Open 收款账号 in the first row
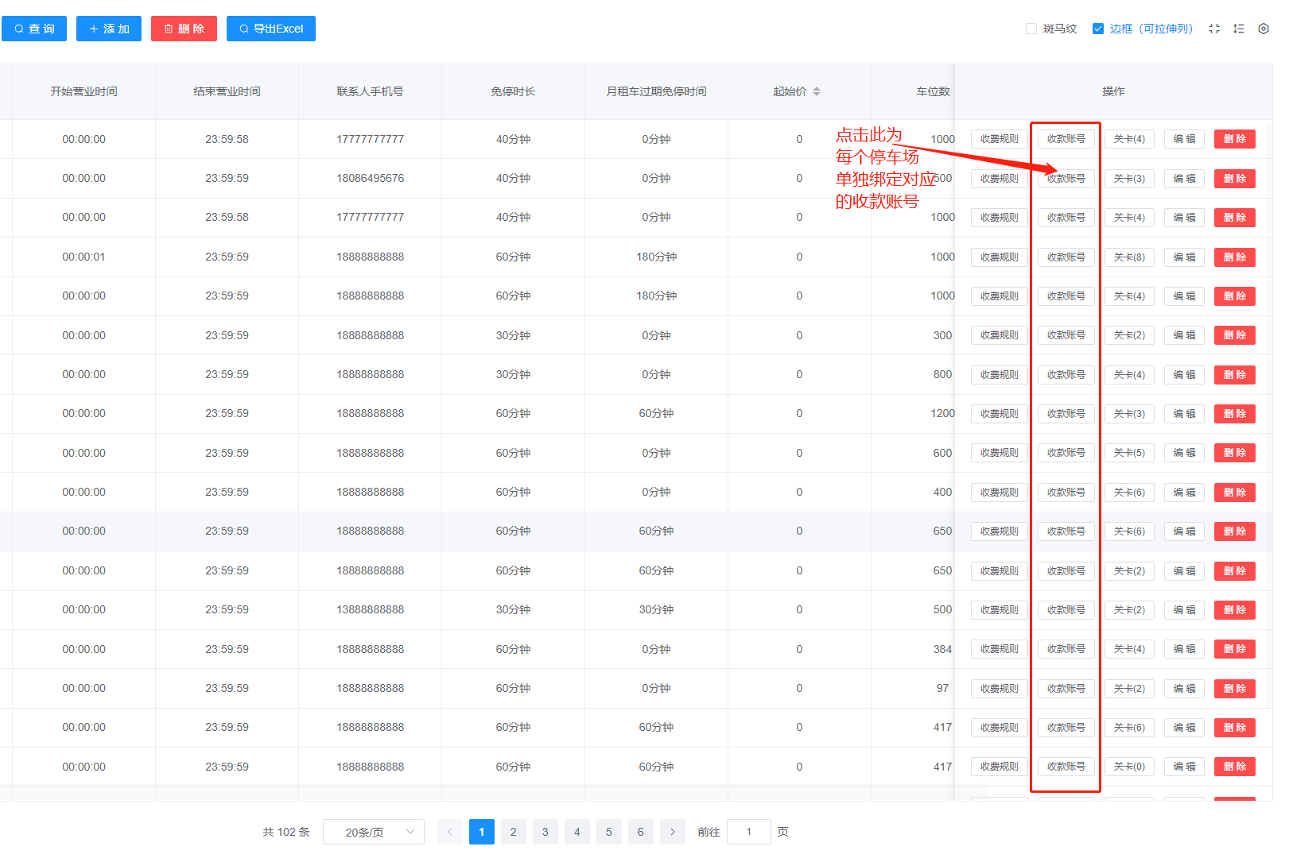Viewport: 1289px width, 858px height. tap(1066, 139)
